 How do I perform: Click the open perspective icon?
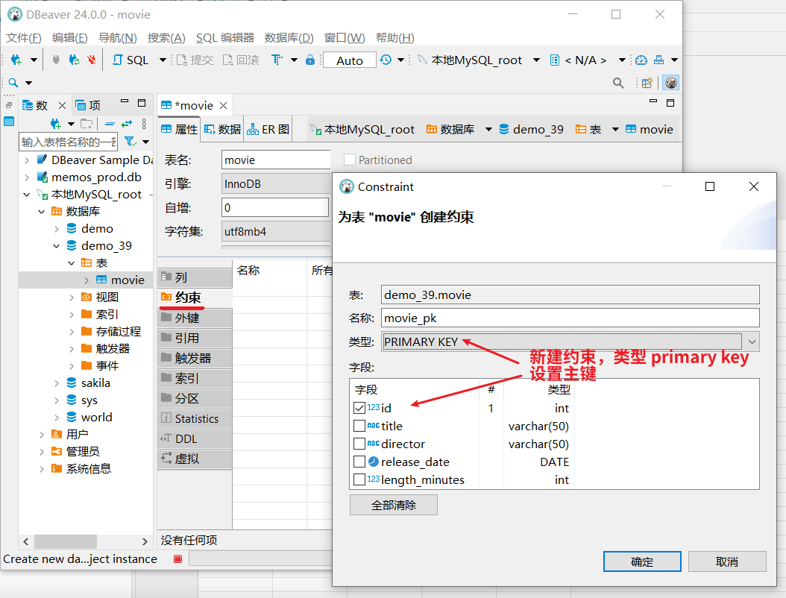[647, 83]
